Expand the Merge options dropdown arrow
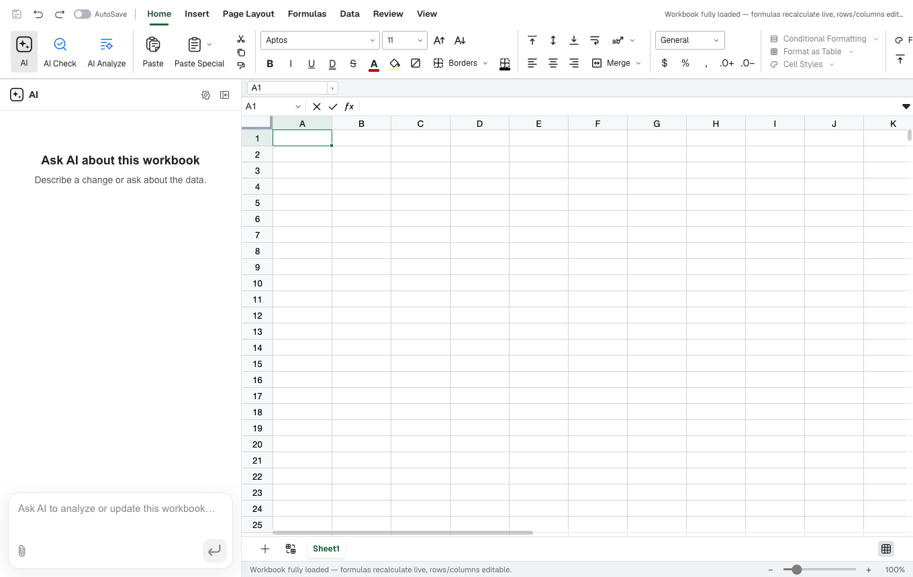 (638, 63)
